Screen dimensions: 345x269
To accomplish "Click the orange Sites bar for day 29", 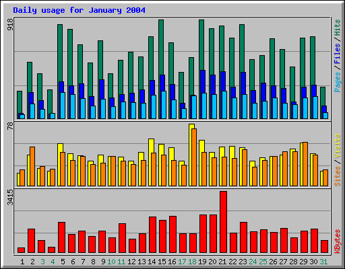I will (x=305, y=164).
